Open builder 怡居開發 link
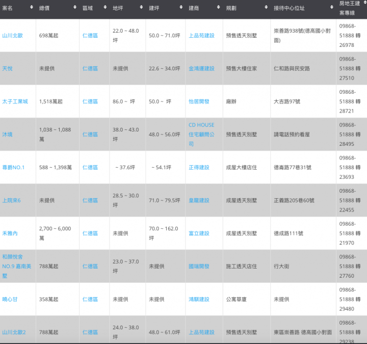This screenshot has height=344, width=367. (x=199, y=101)
